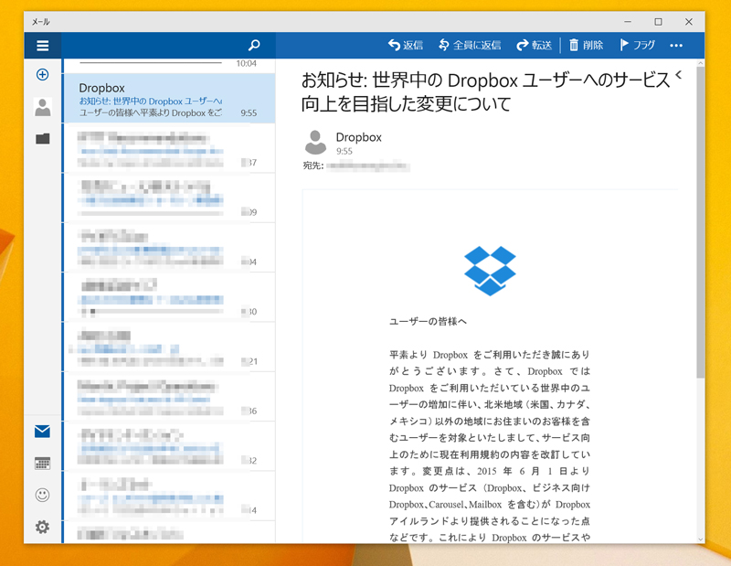Click the Dropbox logo in the email body
This screenshot has height=566, width=731.
tap(490, 271)
